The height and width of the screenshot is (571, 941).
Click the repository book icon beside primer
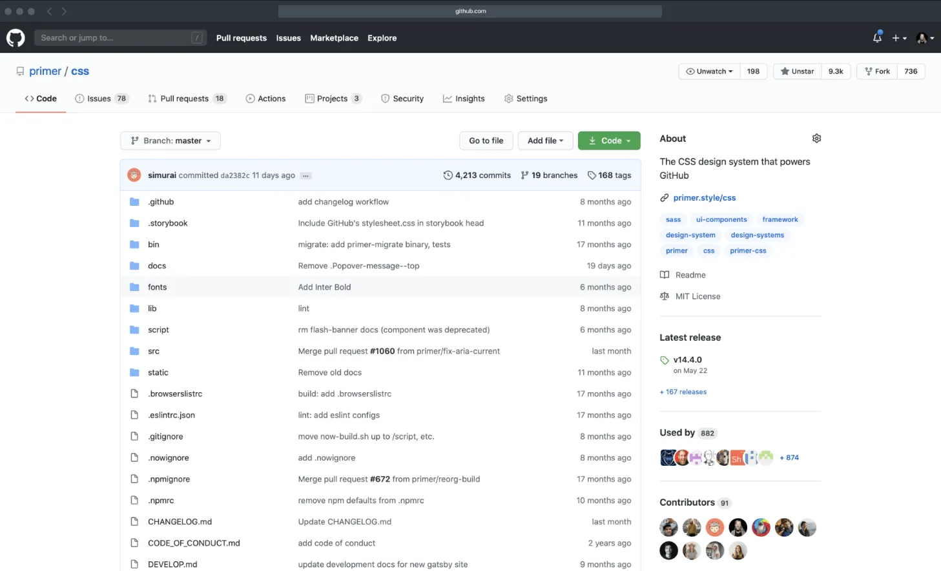point(20,72)
